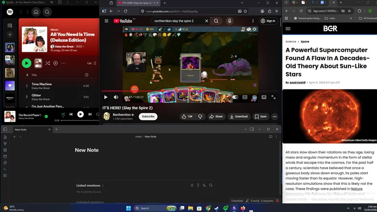Like the video with 15K thumbs up
This screenshot has width=377, height=212.
click(188, 117)
